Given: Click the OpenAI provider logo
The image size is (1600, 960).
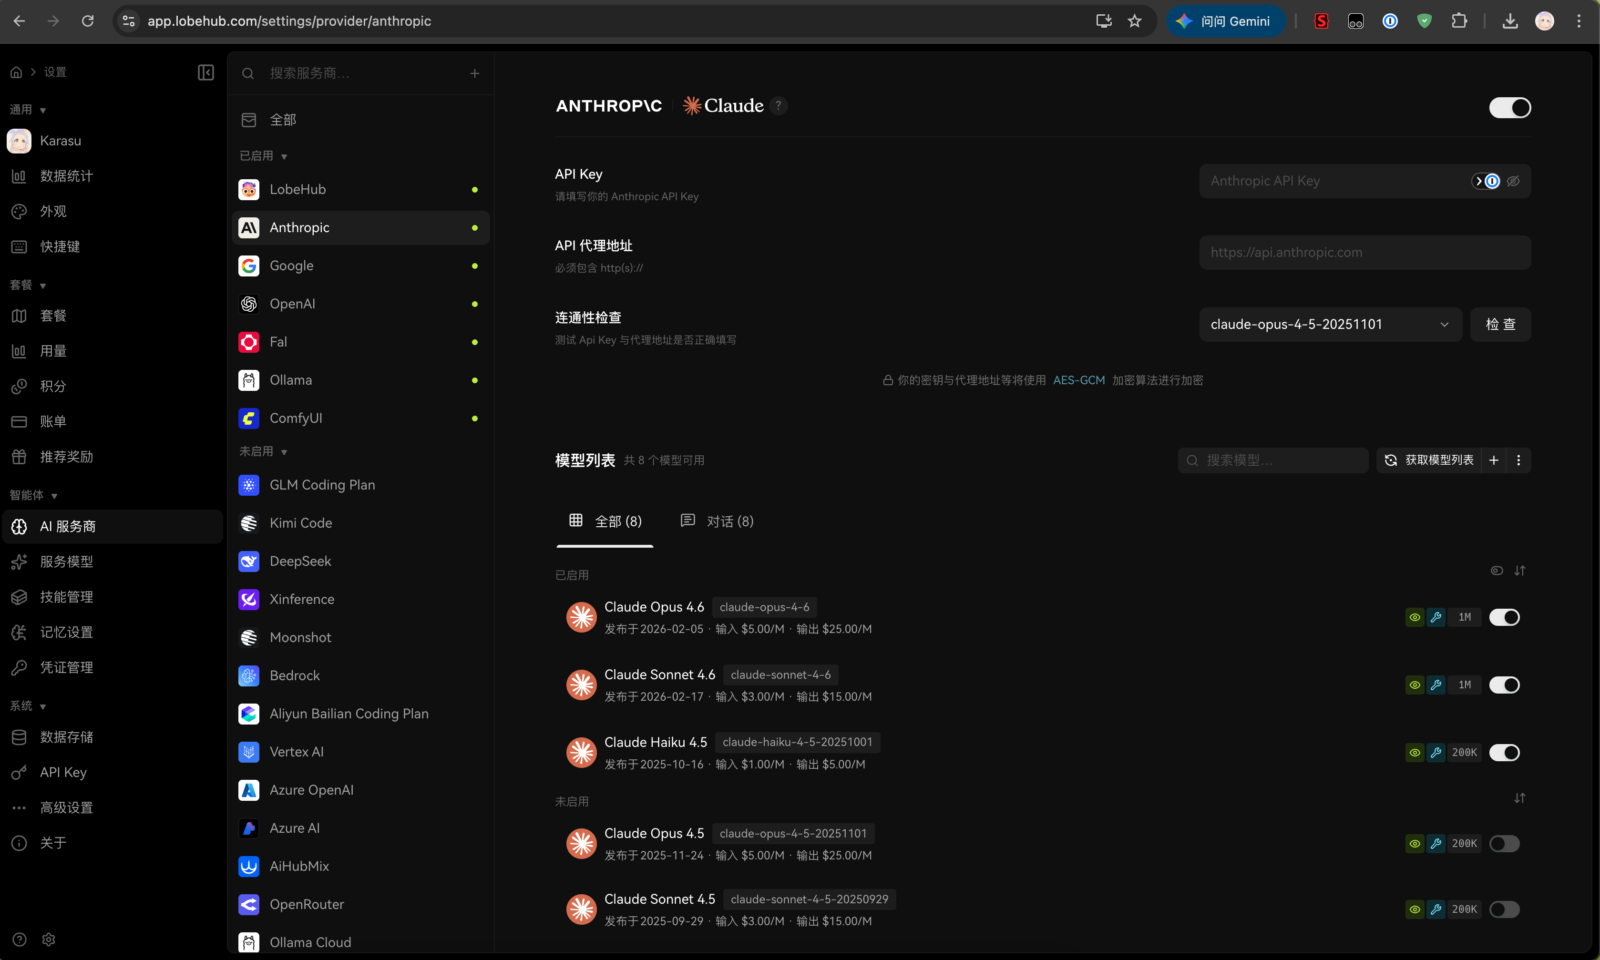Looking at the screenshot, I should (x=249, y=304).
